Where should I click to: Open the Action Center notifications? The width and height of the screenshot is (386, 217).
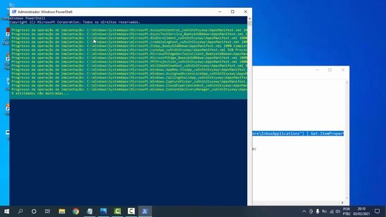[377, 212]
